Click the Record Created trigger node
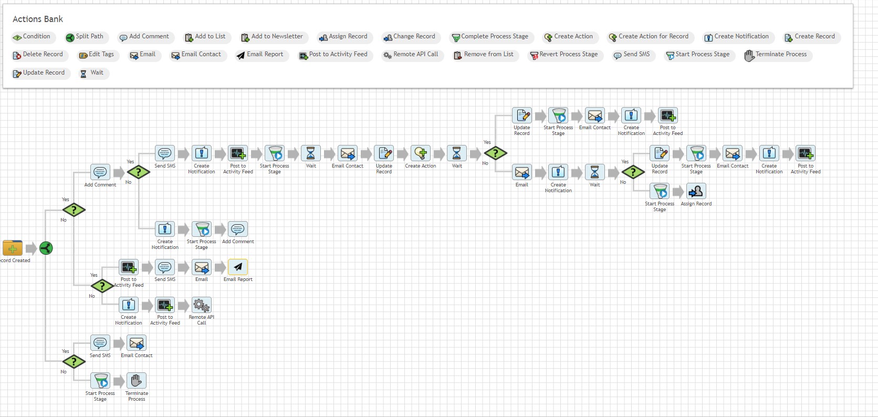This screenshot has height=417, width=878. [x=13, y=248]
